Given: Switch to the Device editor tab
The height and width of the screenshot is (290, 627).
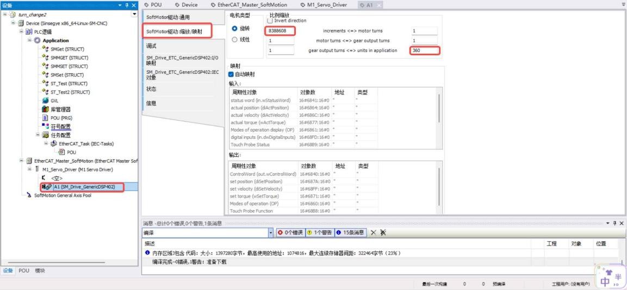Looking at the screenshot, I should pos(186,5).
